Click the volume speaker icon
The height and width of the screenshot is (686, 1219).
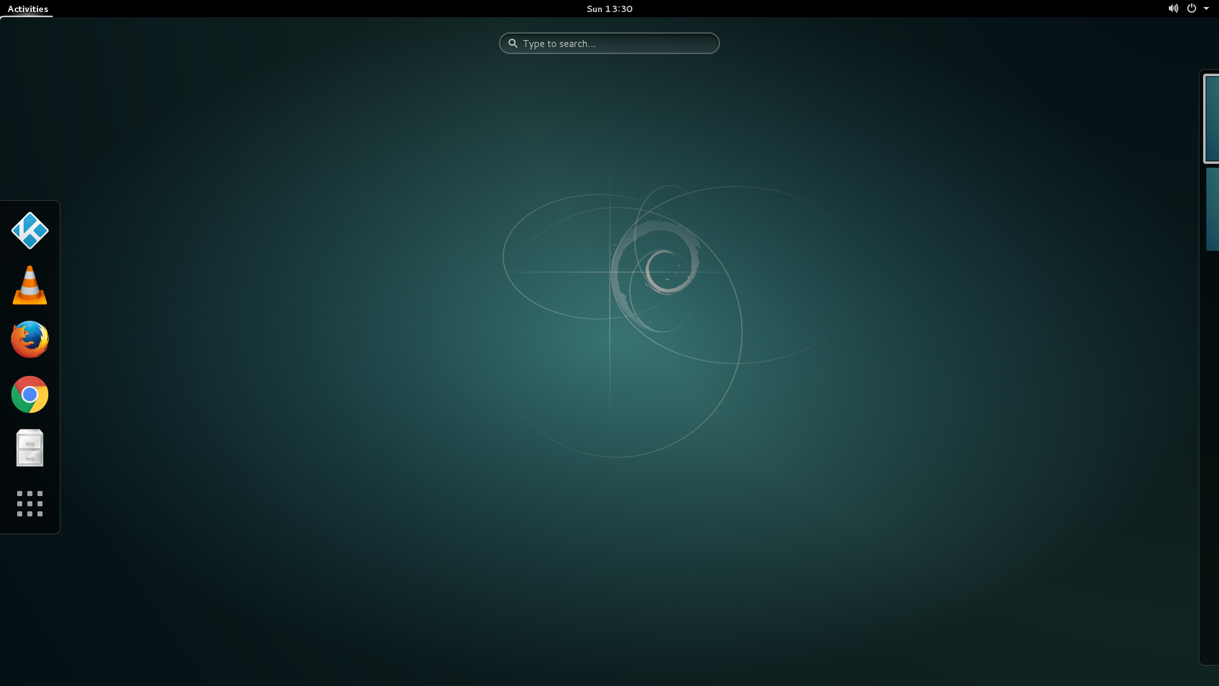tap(1173, 9)
